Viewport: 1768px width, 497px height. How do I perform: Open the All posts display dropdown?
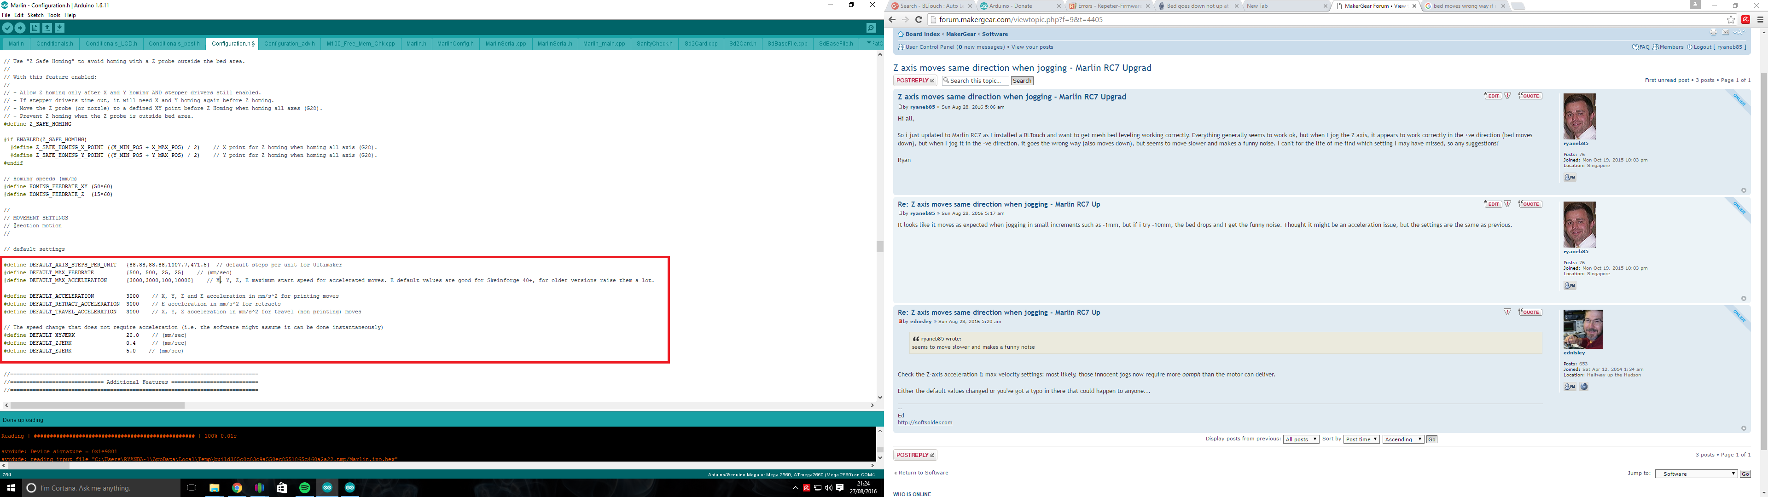1301,439
